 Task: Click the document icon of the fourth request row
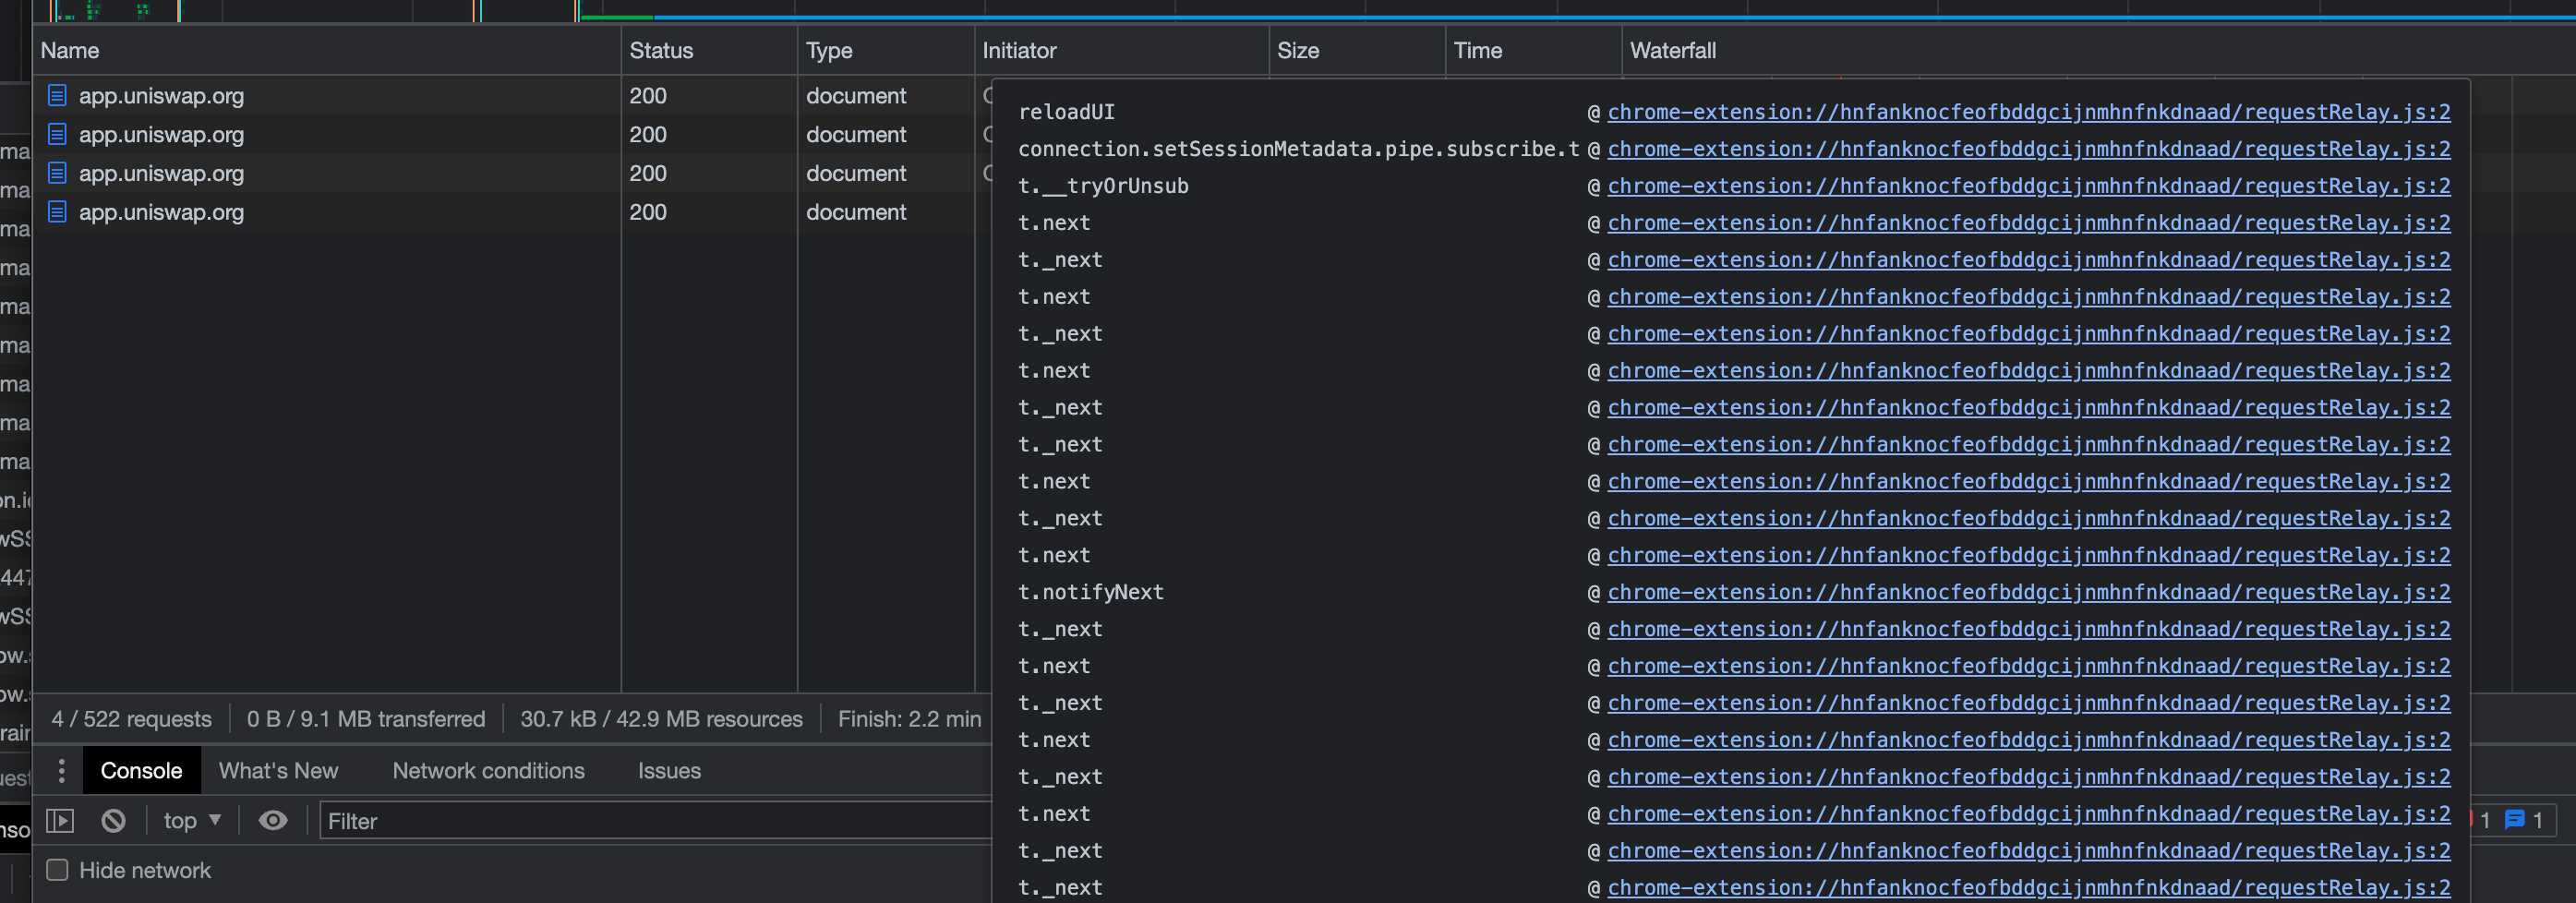(58, 211)
